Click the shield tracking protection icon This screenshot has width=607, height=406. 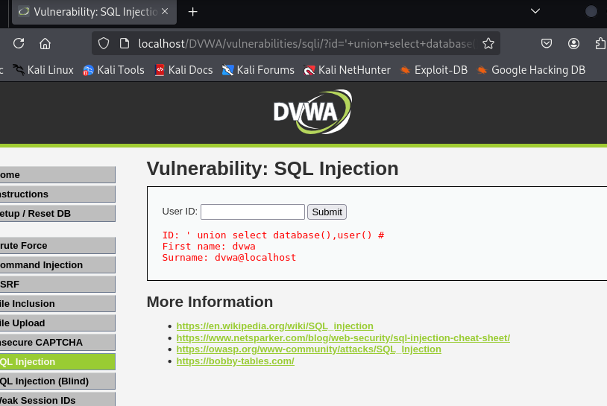pyautogui.click(x=104, y=43)
